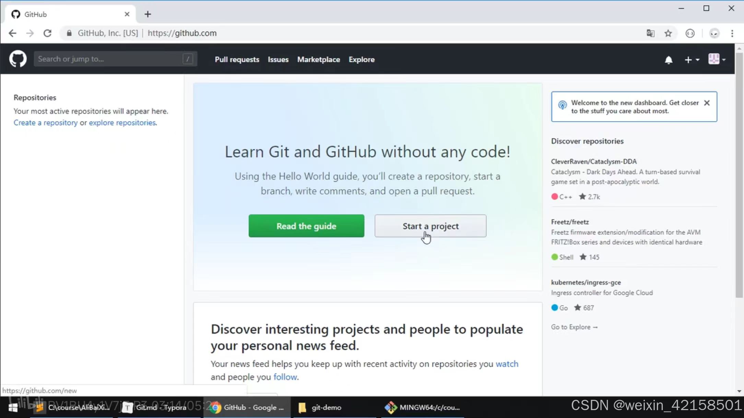This screenshot has width=744, height=418.
Task: Click the page vertical scrollbar thumb
Action: (x=739, y=175)
